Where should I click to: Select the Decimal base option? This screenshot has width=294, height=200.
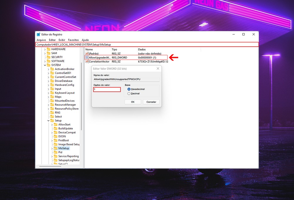[129, 94]
